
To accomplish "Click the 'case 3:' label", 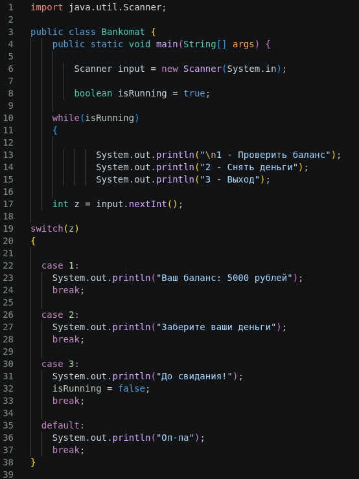I will point(60,364).
